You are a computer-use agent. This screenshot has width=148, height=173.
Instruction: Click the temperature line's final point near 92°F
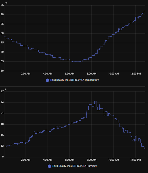coord(145,11)
